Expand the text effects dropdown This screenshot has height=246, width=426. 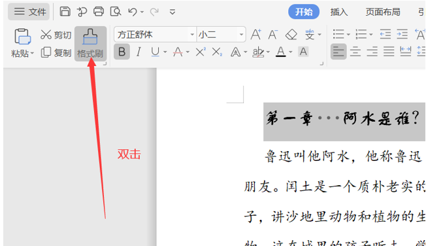click(x=245, y=52)
